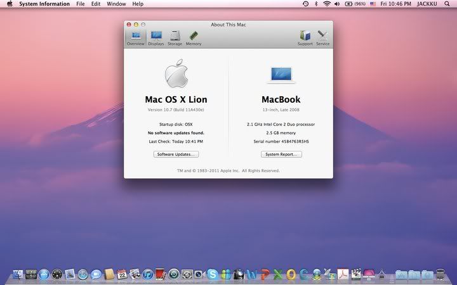Viewport: 457px width, 285px height.
Task: Click the System Report… button
Action: [x=281, y=155]
